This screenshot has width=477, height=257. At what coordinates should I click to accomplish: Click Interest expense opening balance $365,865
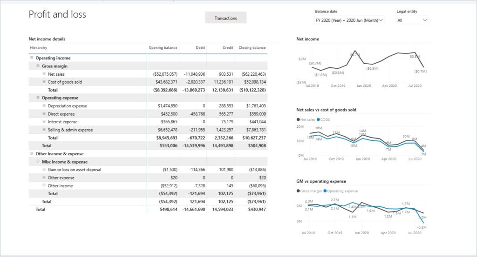[x=169, y=122]
